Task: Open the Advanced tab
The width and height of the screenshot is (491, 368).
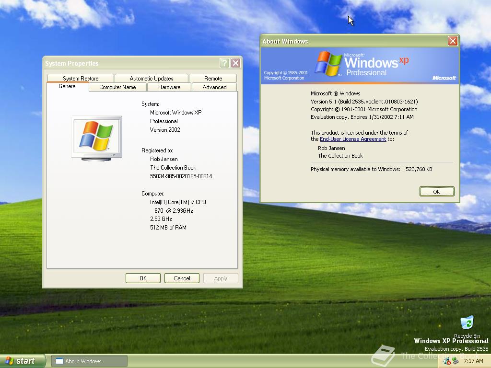Action: (x=214, y=87)
